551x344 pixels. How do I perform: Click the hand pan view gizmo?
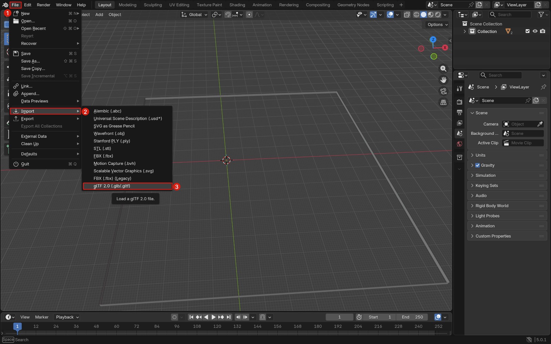tap(443, 80)
